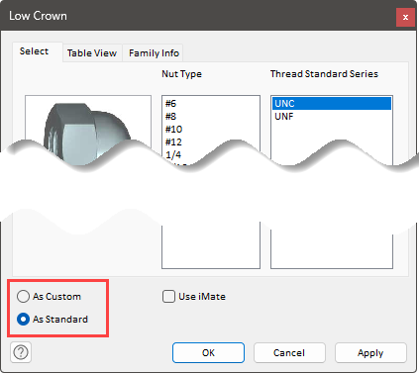Apply the nut selection
Screen dimensions: 419x374
tap(370, 352)
